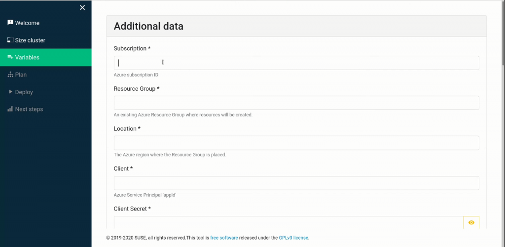Click the Welcome speech bubble icon

click(10, 23)
